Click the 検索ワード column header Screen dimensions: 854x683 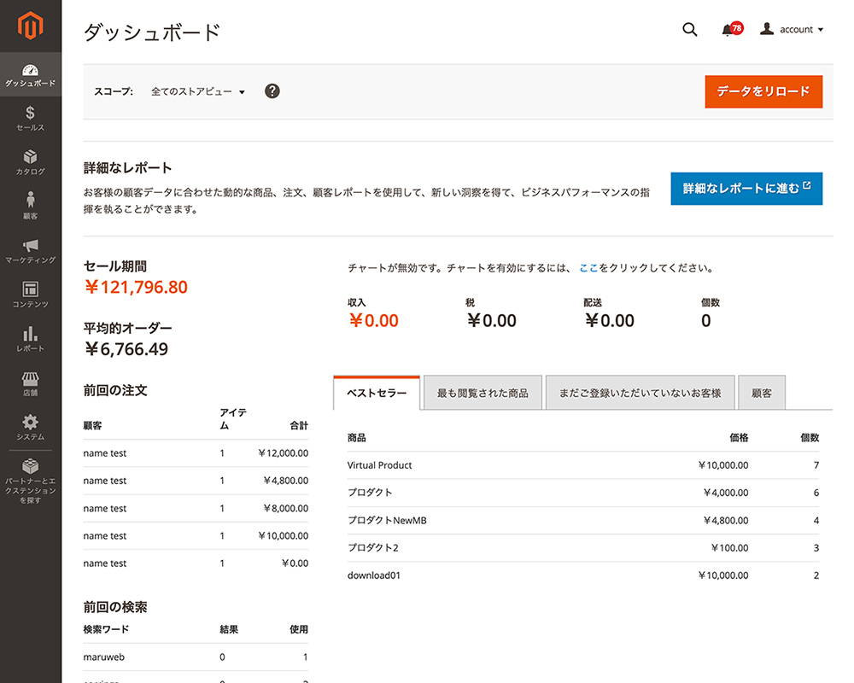pos(106,629)
